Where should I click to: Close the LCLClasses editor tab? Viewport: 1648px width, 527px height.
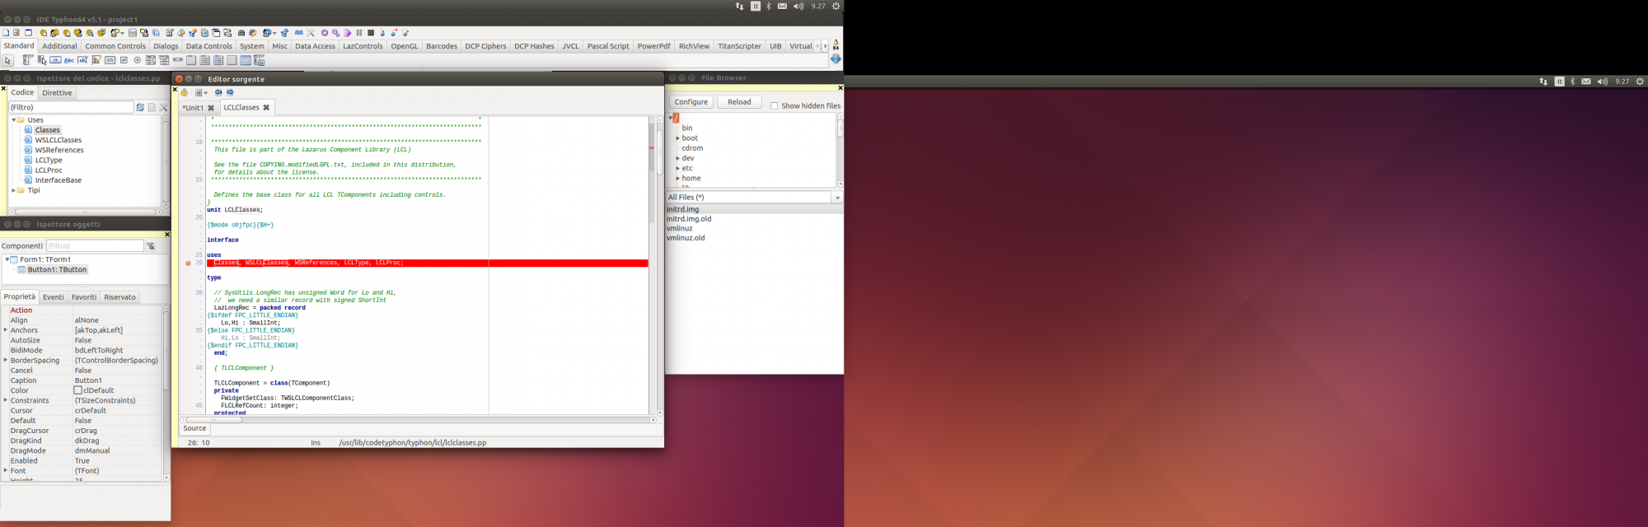coord(266,108)
